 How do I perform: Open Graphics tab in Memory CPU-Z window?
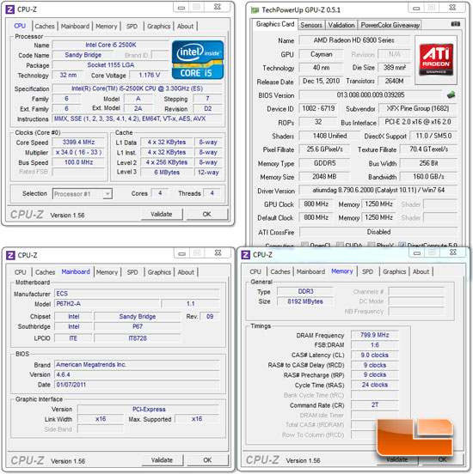pyautogui.click(x=394, y=271)
